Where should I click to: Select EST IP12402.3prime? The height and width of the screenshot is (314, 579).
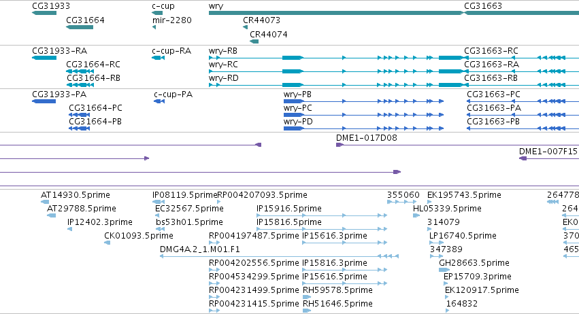(x=70, y=229)
